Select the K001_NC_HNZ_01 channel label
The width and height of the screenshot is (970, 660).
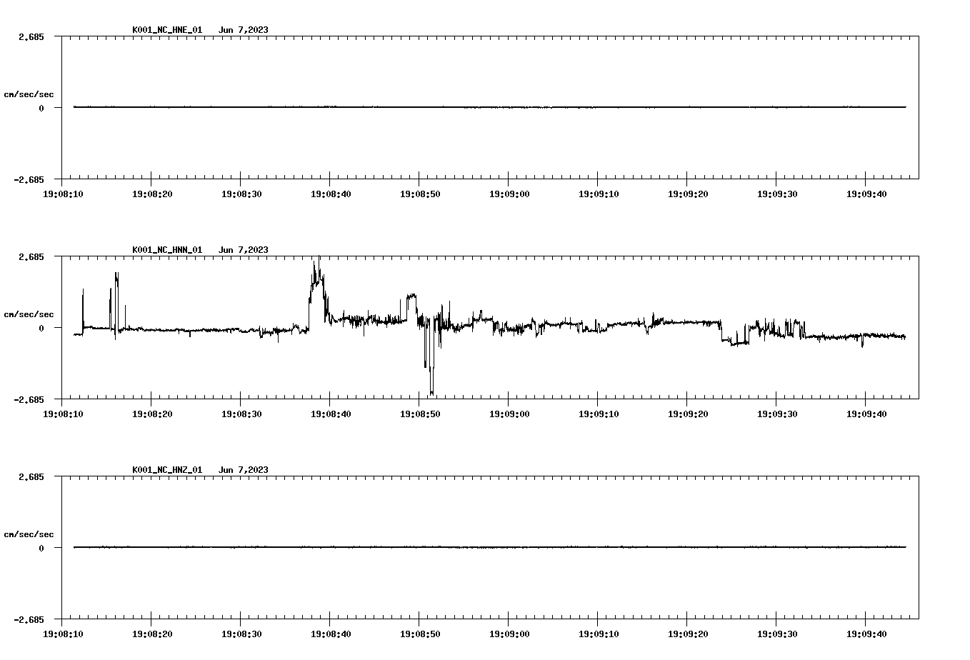(x=166, y=470)
